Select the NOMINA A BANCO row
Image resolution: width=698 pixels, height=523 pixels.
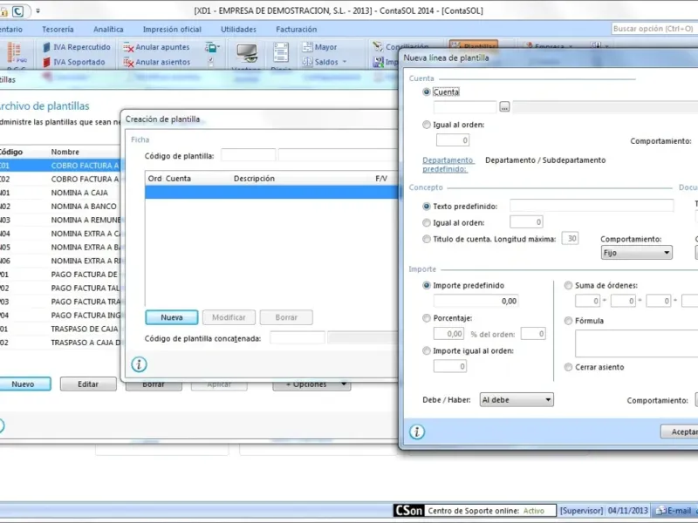(60, 207)
